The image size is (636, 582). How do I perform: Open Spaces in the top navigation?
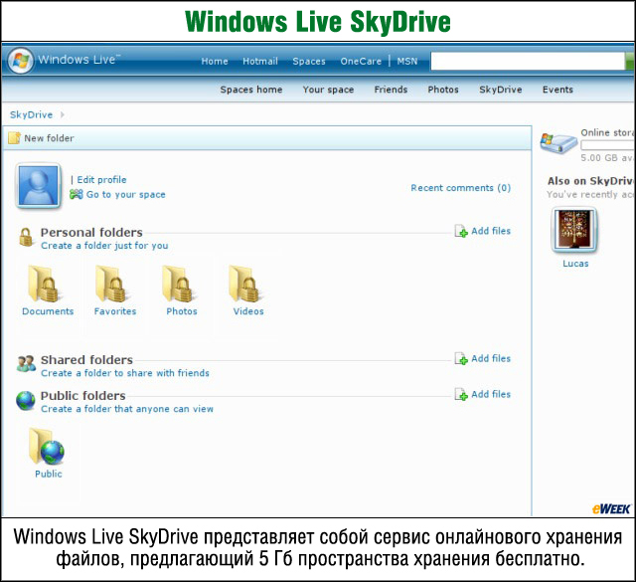tap(309, 62)
